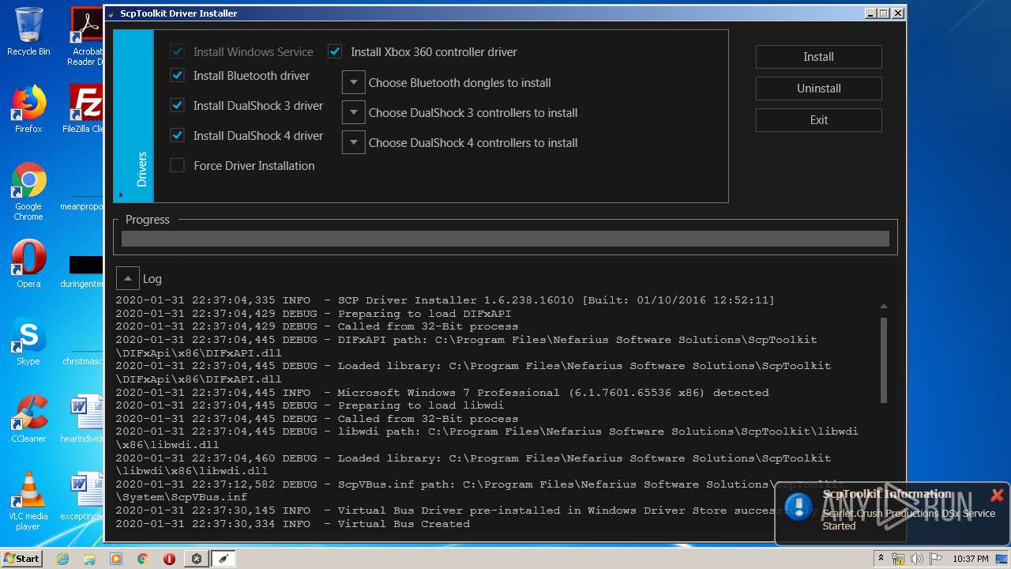The image size is (1011, 569).
Task: Collapse the Log section
Action: click(127, 278)
